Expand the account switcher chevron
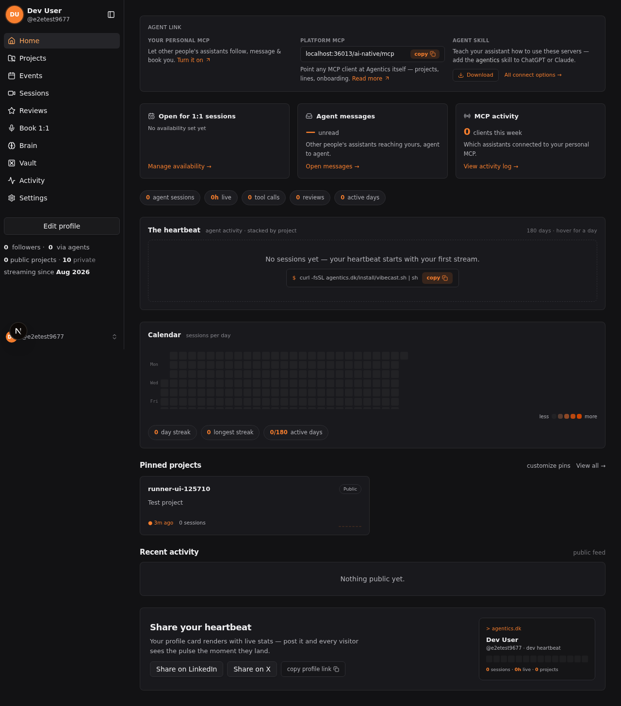 coord(114,337)
